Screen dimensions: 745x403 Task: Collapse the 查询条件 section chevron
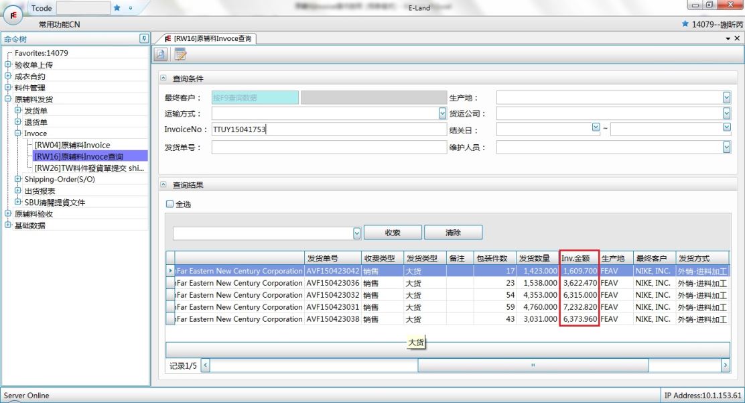163,79
